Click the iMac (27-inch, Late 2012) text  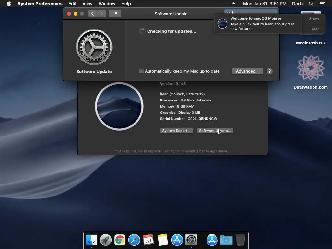click(182, 94)
